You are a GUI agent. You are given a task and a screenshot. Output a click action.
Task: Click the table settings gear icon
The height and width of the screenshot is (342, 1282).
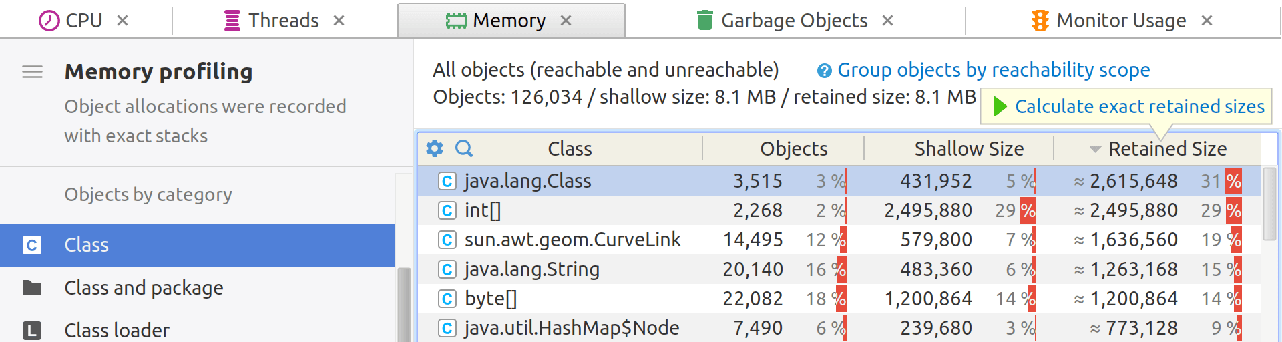pos(435,148)
